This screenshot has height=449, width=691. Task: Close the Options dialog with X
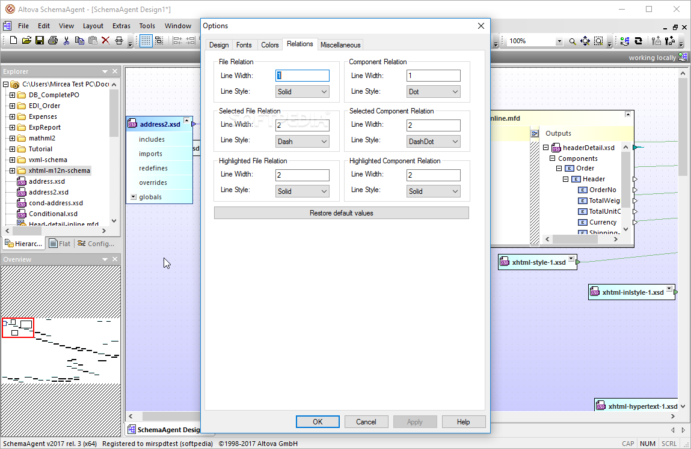(x=481, y=26)
